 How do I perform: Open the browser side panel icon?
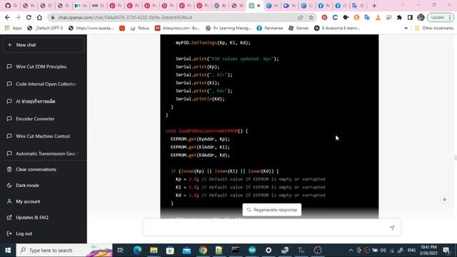(x=410, y=17)
